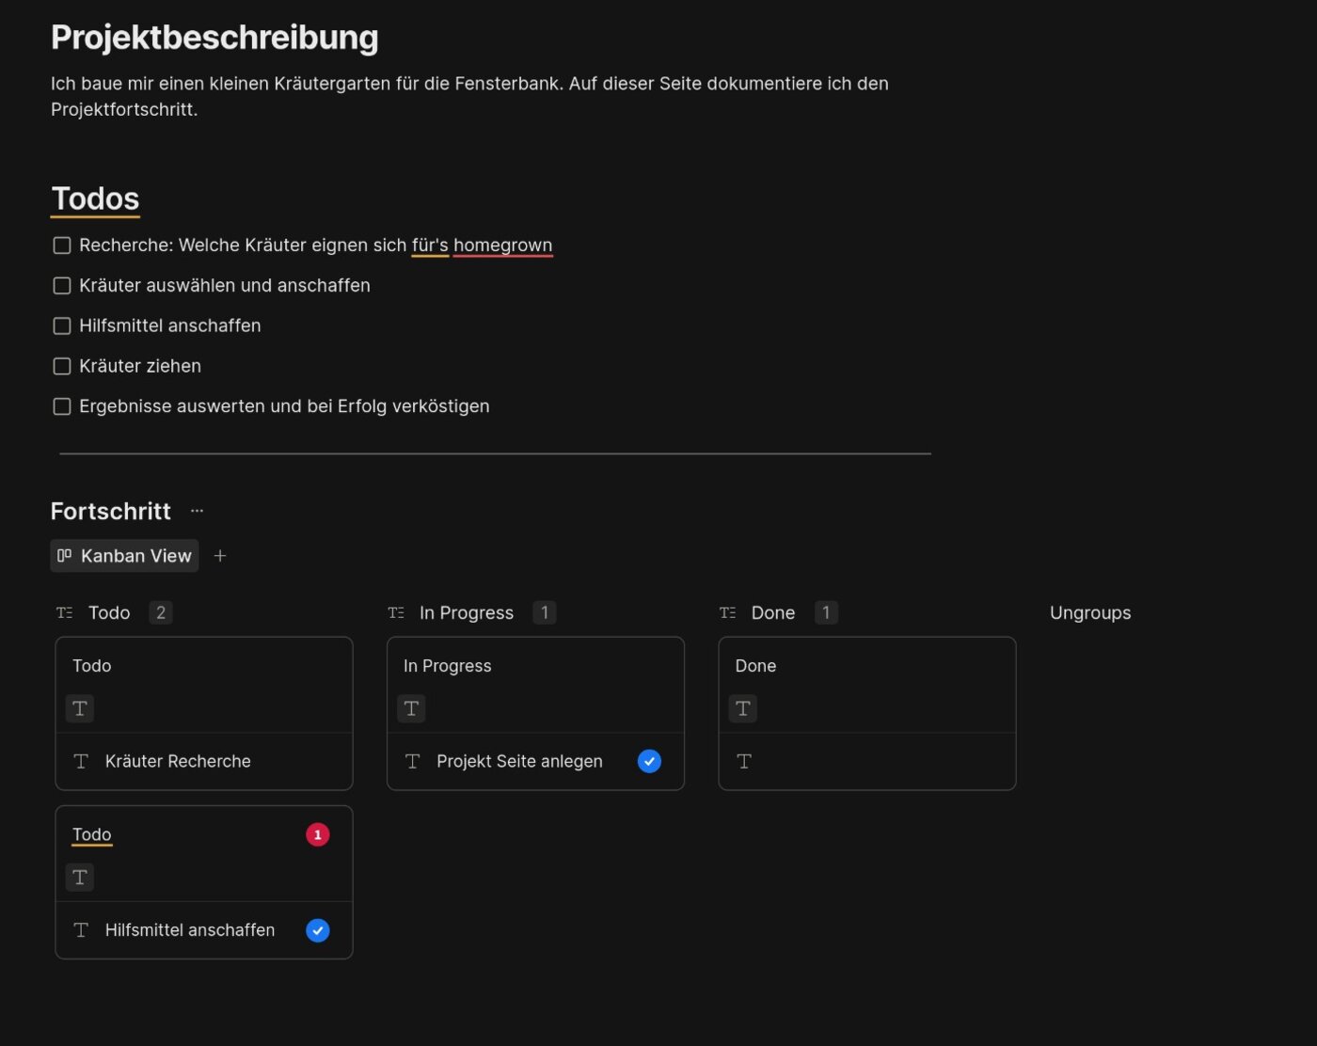Click the ellipsis icon beside Fortschritt
The width and height of the screenshot is (1317, 1046).
(197, 511)
